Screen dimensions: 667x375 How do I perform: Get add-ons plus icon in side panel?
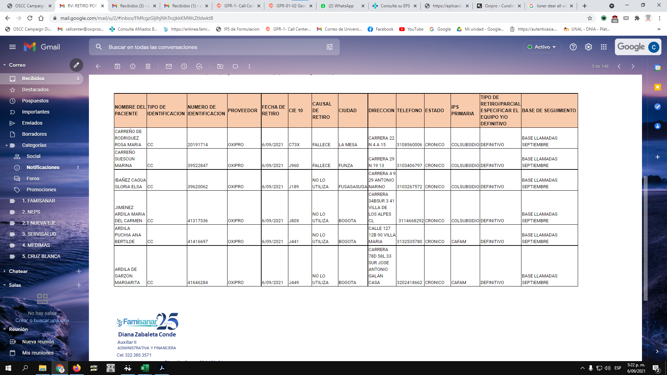click(658, 157)
